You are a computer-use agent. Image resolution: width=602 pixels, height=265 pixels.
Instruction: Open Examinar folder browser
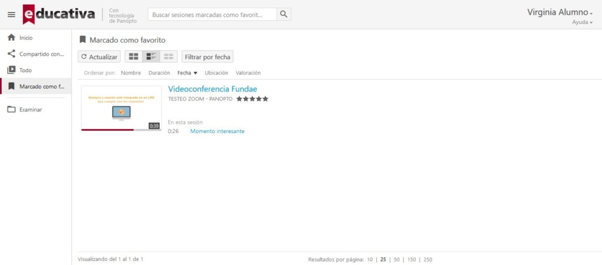click(x=31, y=110)
